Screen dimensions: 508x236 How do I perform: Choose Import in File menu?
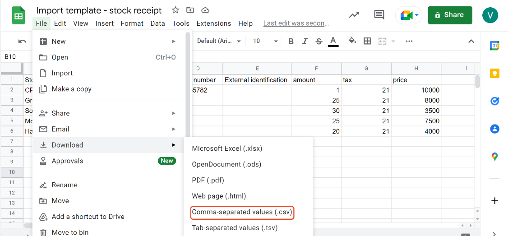point(108,73)
